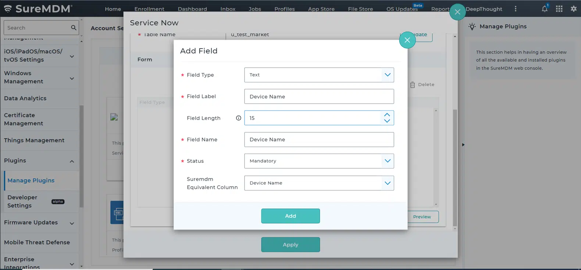Image resolution: width=581 pixels, height=270 pixels.
Task: Click the Service Now panel scrollbar
Action: 455,168
